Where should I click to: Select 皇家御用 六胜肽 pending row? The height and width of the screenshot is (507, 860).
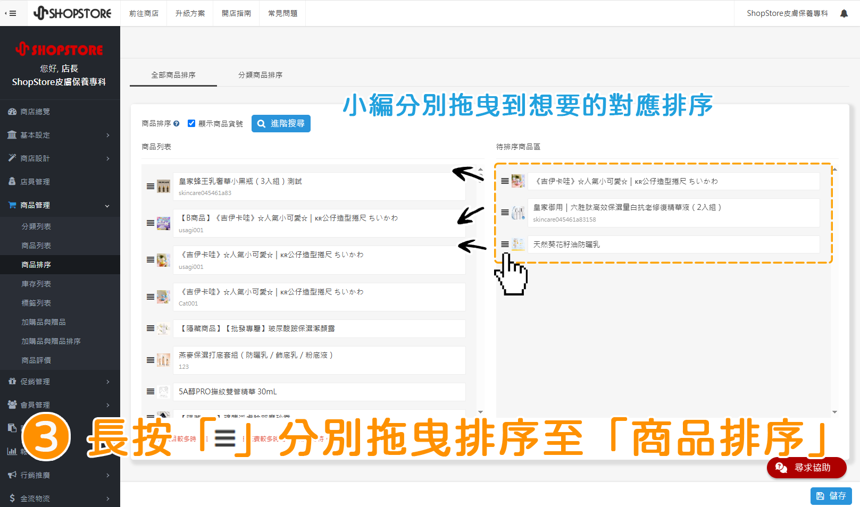[673, 213]
